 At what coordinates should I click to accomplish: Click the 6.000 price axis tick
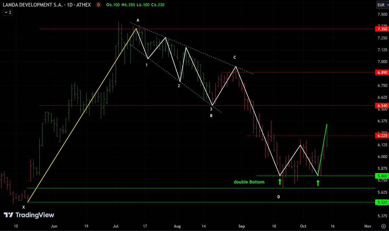point(382,156)
